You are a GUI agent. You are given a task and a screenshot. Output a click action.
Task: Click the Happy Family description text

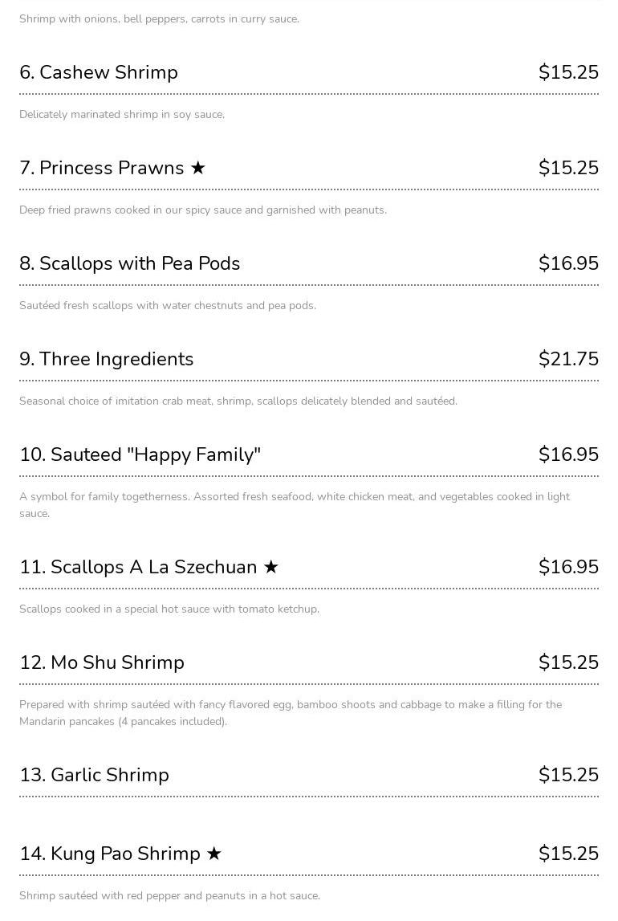(x=295, y=505)
